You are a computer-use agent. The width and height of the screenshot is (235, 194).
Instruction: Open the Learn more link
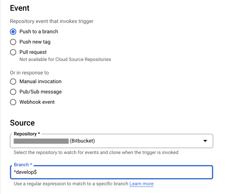tap(142, 184)
